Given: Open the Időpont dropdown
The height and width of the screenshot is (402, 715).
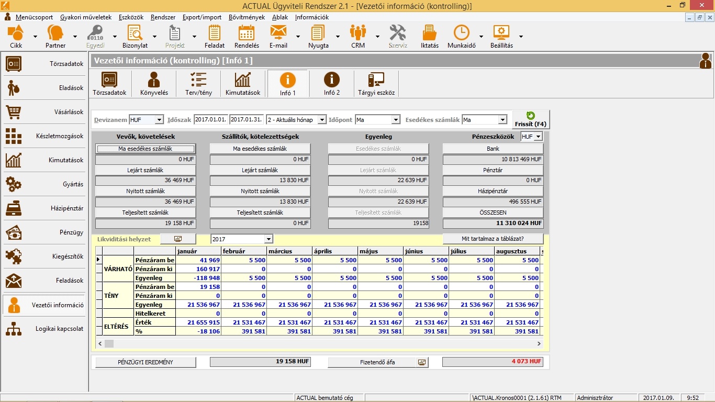Looking at the screenshot, I should (396, 120).
